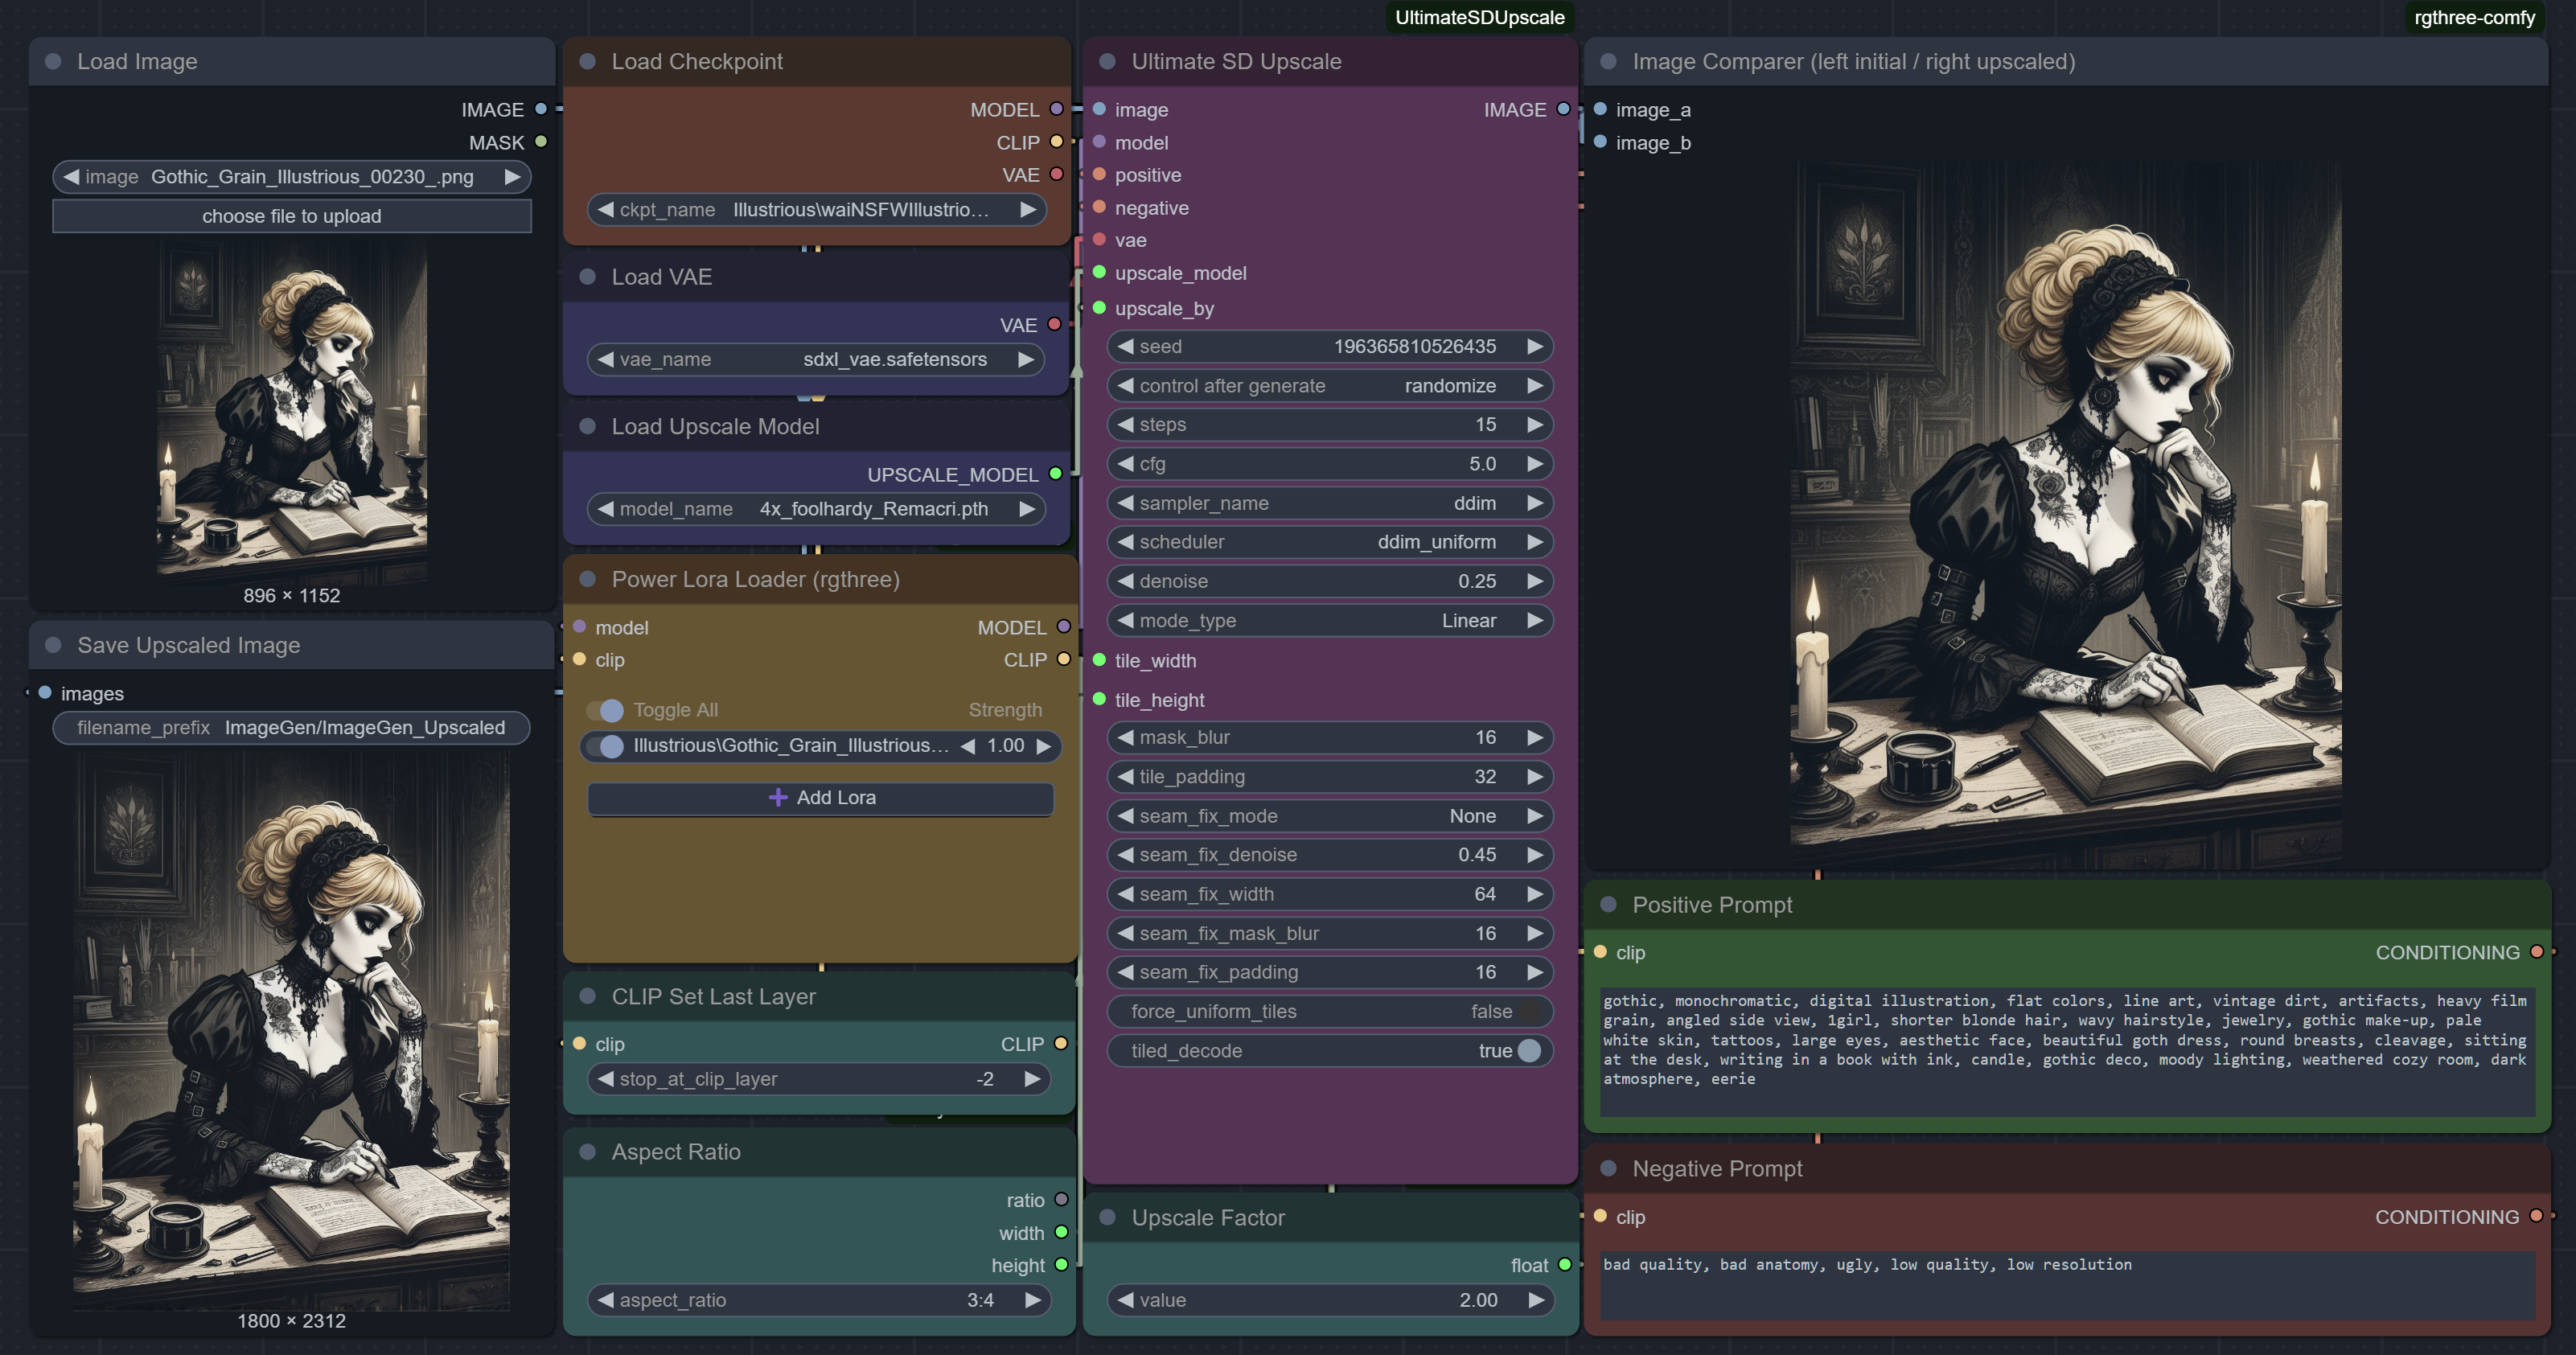Increase denoise value with right arrow
The image size is (2576, 1355).
1535,581
